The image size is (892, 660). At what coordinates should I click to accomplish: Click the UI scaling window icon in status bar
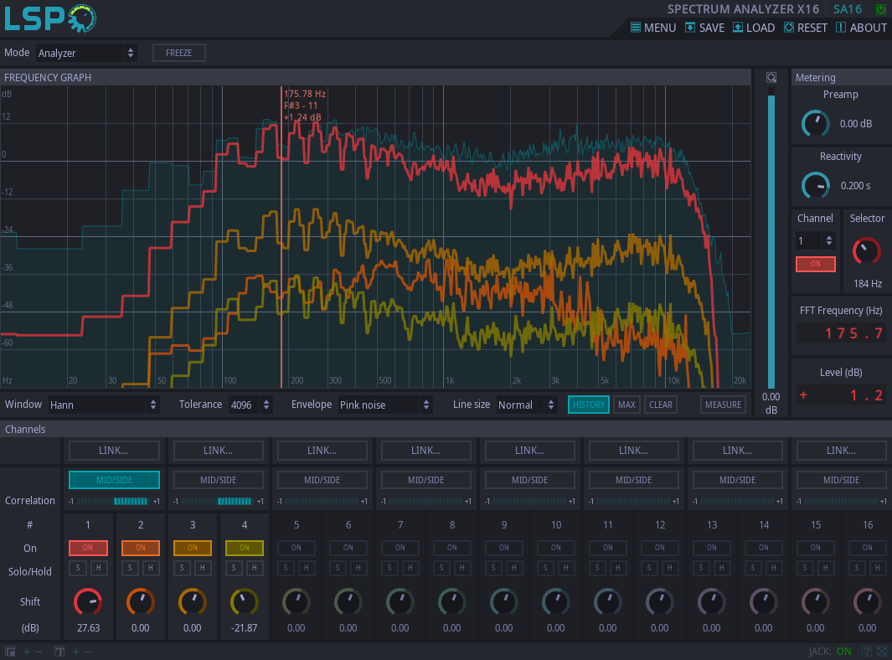click(10, 652)
